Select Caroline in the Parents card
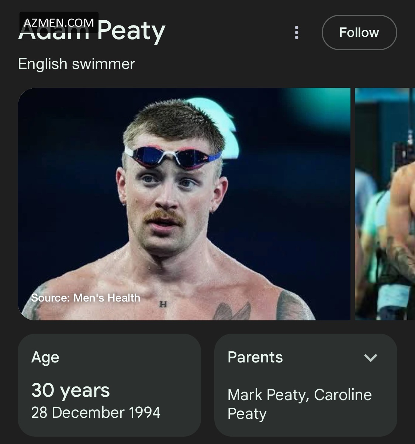This screenshot has height=444, width=415. [x=343, y=395]
